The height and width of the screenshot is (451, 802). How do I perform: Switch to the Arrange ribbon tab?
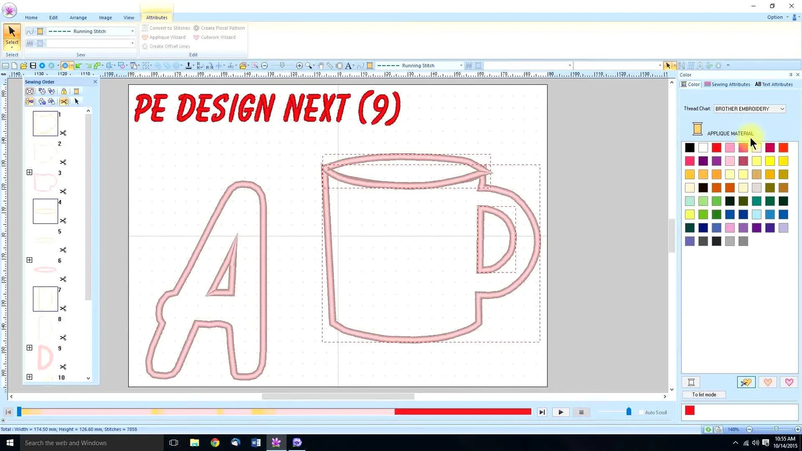pos(78,18)
